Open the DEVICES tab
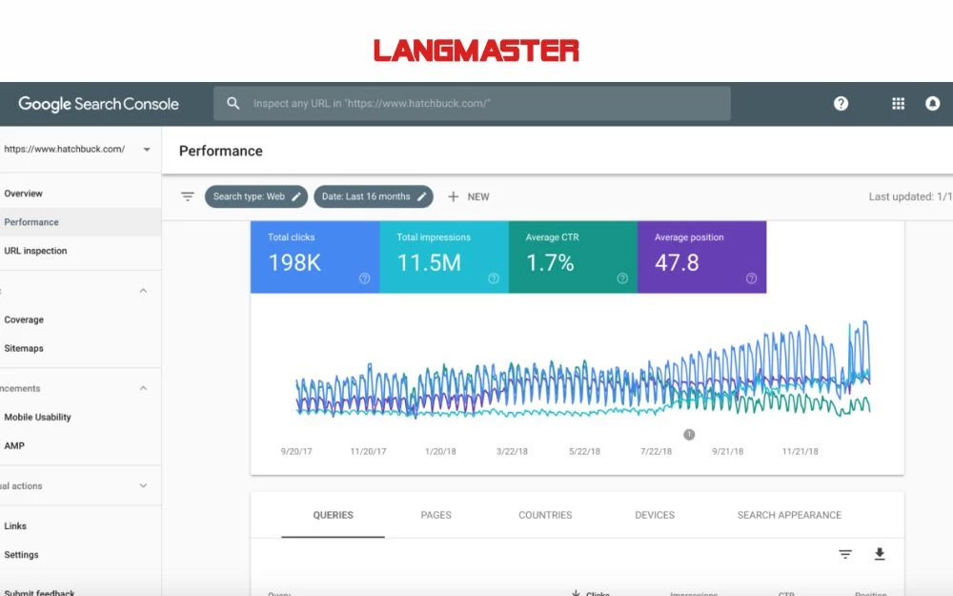953x596 pixels. [x=654, y=515]
